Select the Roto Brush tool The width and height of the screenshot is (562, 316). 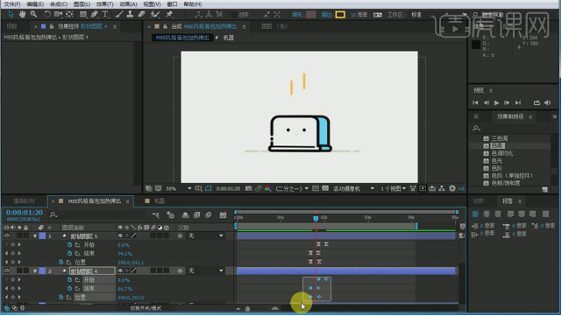point(155,14)
